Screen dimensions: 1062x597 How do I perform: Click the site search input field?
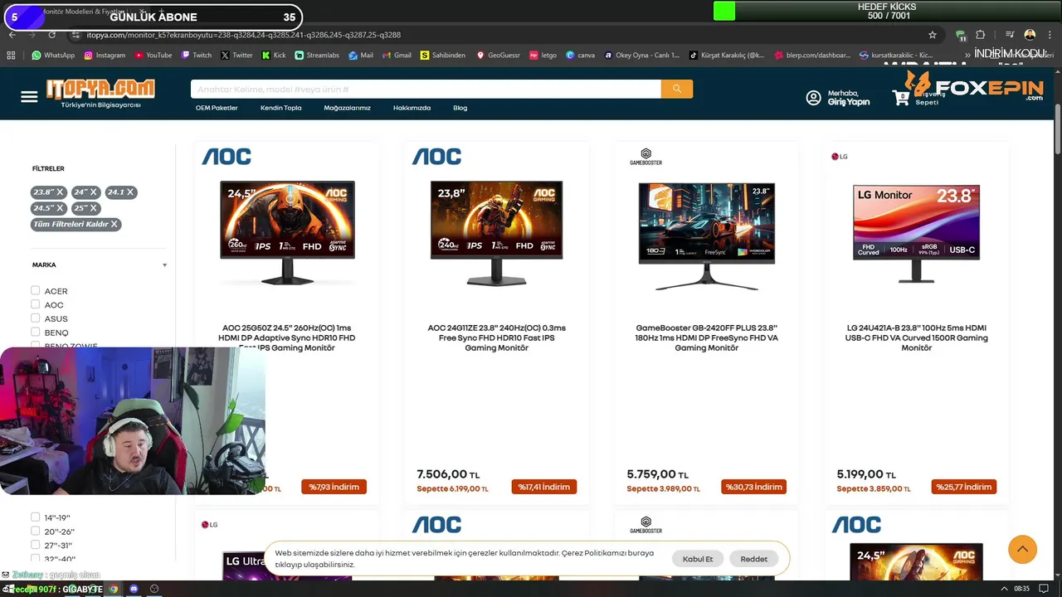click(426, 89)
